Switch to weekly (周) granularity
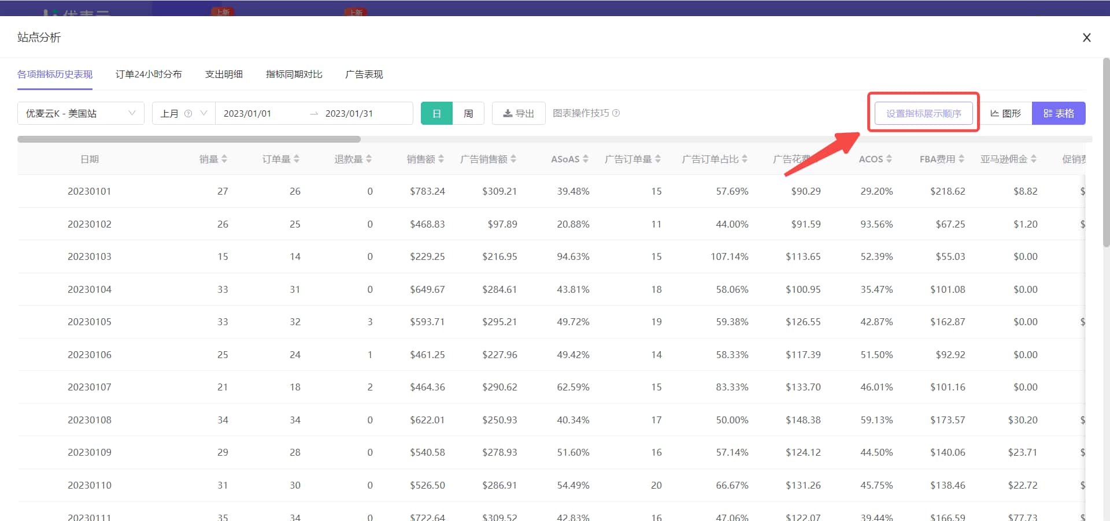This screenshot has width=1110, height=521. pos(468,113)
